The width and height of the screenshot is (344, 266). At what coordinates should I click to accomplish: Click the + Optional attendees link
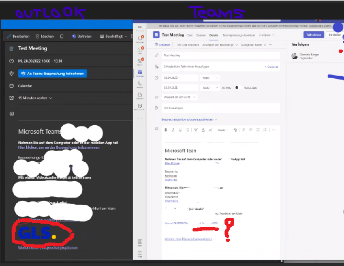272,66
